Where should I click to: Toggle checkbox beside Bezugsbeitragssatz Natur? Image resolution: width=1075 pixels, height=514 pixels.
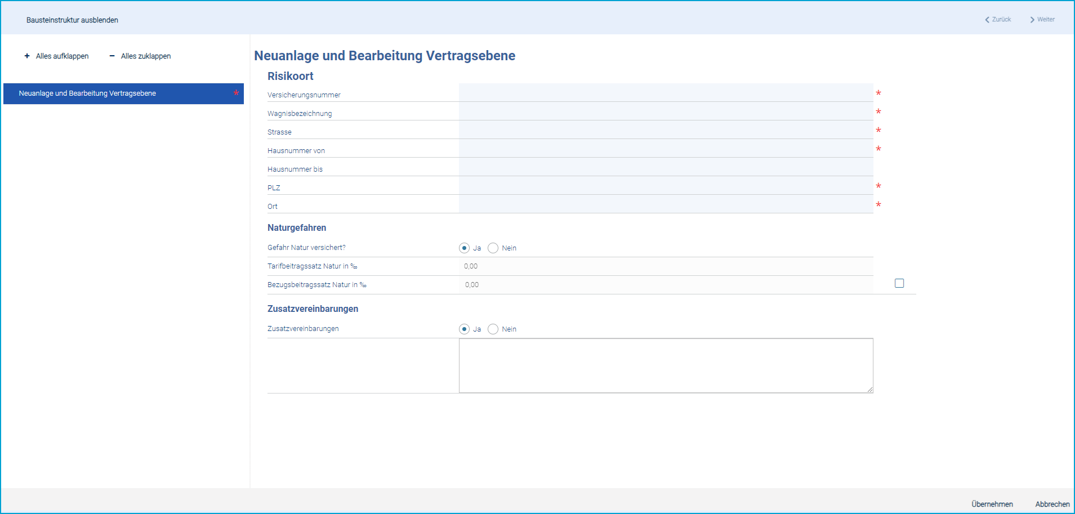899,283
